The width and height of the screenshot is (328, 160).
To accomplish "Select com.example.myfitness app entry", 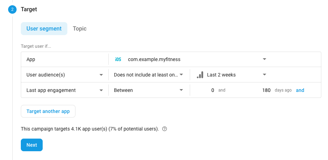I will click(154, 60).
